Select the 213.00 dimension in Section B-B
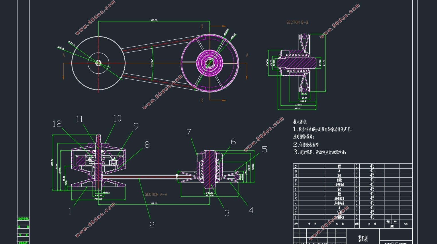The image size is (437, 244). click(x=325, y=63)
